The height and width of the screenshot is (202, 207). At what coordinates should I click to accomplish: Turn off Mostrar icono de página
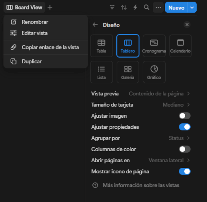click(x=185, y=171)
